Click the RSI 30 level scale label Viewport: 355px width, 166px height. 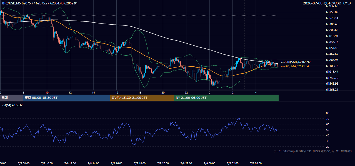point(327,141)
